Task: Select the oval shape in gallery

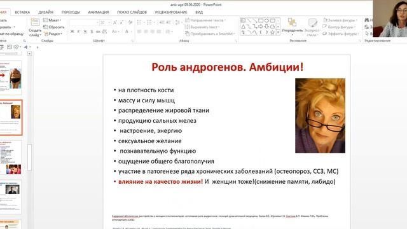Action: (x=266, y=20)
